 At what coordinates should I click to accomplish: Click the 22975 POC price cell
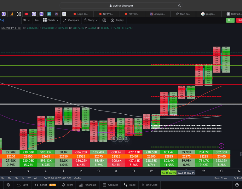[x=186, y=157]
